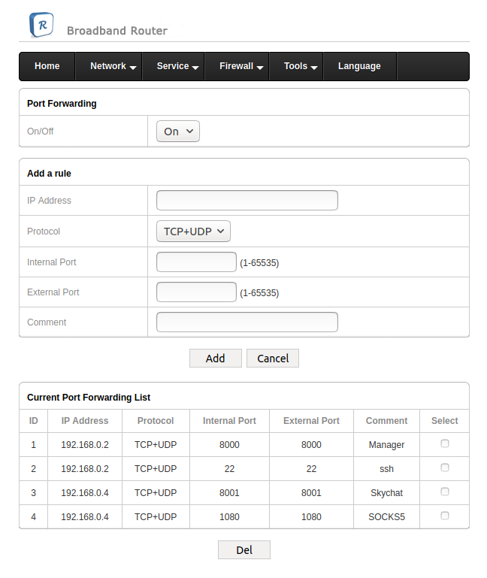Focus the Internal Port input field
Image resolution: width=487 pixels, height=578 pixels.
click(x=196, y=262)
